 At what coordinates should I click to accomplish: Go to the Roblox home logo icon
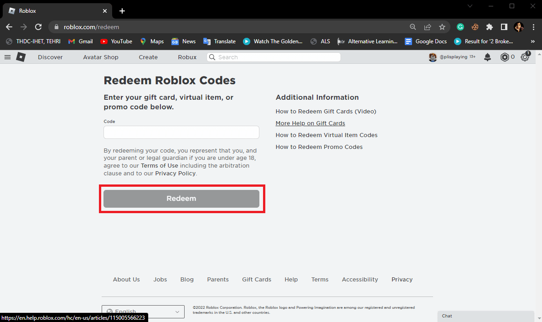point(21,57)
